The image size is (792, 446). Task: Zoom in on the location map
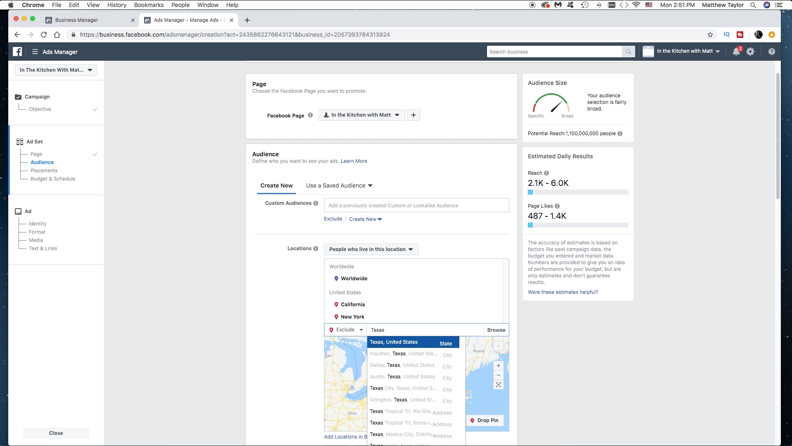click(x=499, y=366)
